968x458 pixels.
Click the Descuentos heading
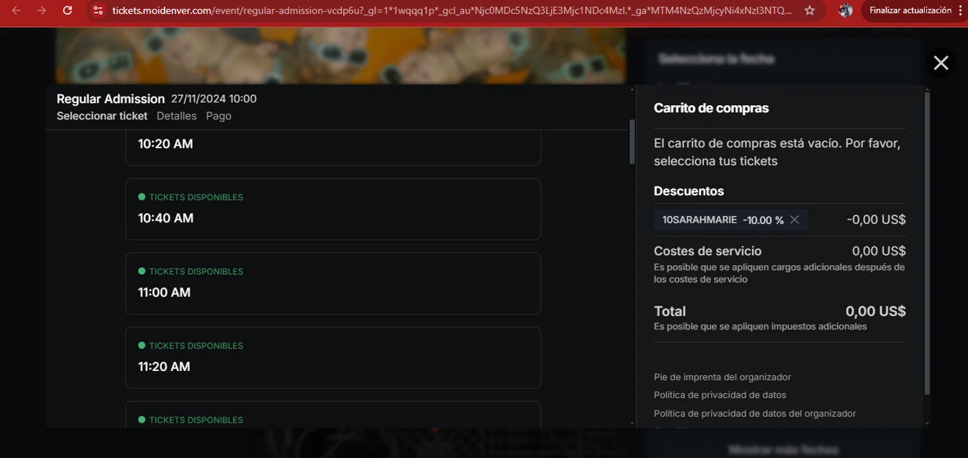pyautogui.click(x=689, y=191)
